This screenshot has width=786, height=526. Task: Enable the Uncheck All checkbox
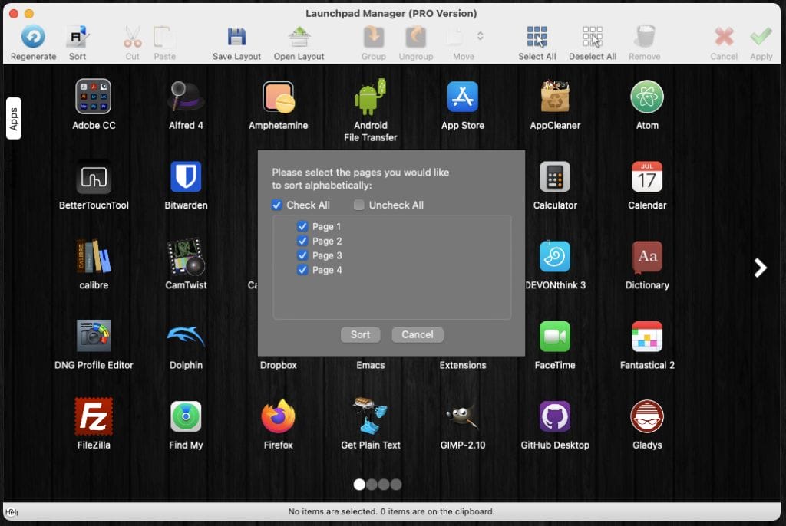coord(359,205)
